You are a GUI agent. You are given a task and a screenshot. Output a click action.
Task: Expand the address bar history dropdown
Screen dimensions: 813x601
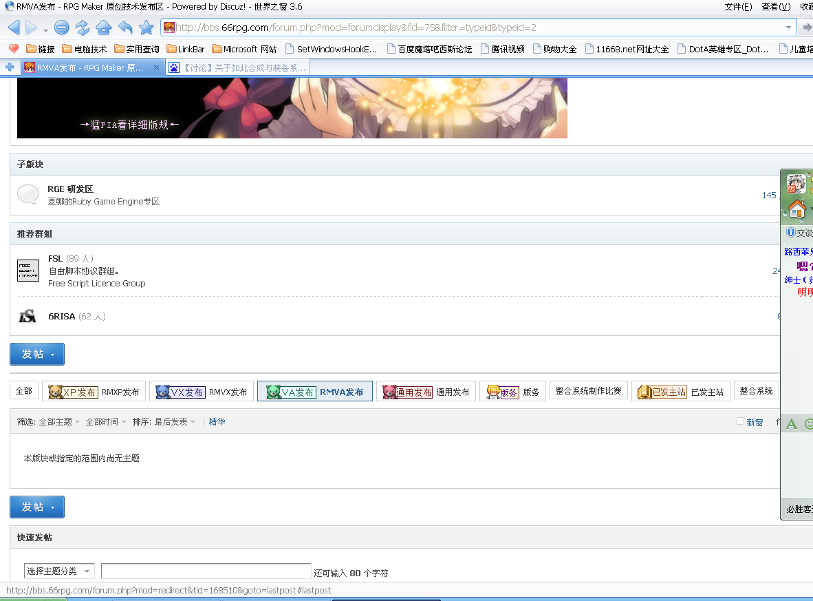[x=788, y=28]
